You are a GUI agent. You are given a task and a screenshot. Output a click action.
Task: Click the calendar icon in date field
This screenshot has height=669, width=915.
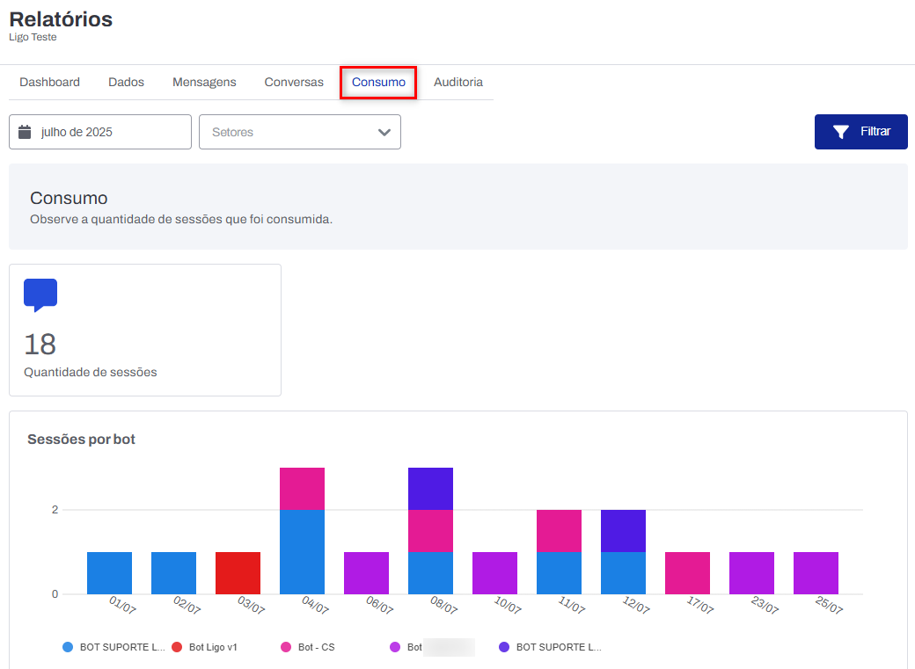25,132
